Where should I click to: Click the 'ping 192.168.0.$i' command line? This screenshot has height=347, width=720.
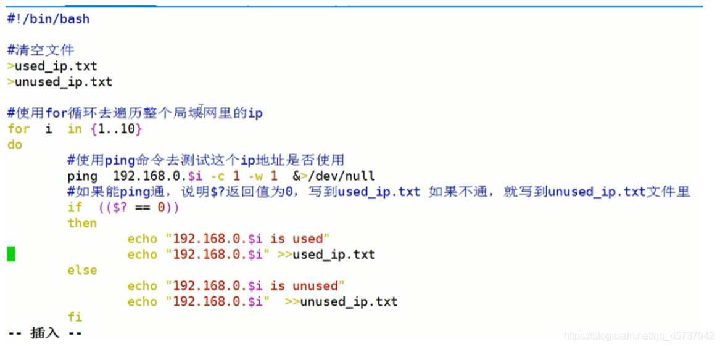click(x=221, y=176)
